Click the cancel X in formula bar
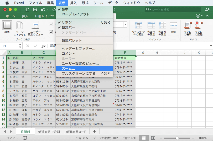The height and width of the screenshot is (141, 213). [x=28, y=46]
